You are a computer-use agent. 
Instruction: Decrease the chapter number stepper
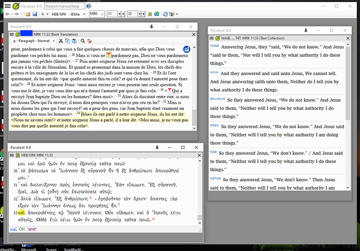[119, 14]
